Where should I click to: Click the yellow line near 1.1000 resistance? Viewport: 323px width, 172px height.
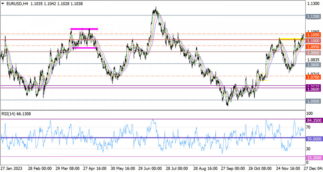coord(290,39)
